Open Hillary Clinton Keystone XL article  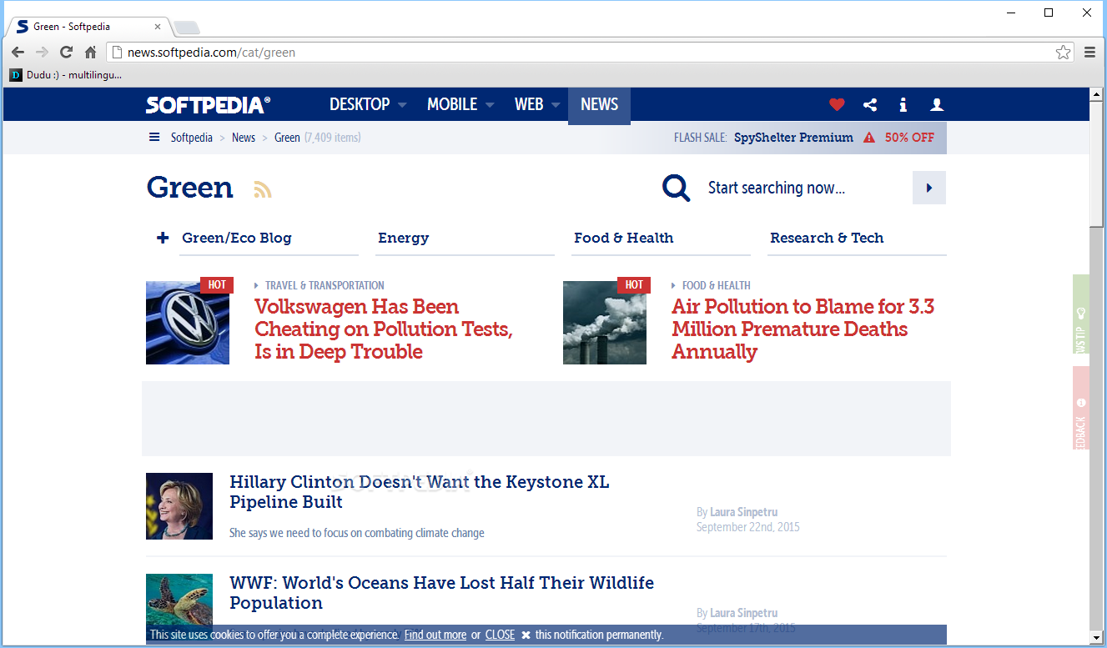[x=419, y=492]
